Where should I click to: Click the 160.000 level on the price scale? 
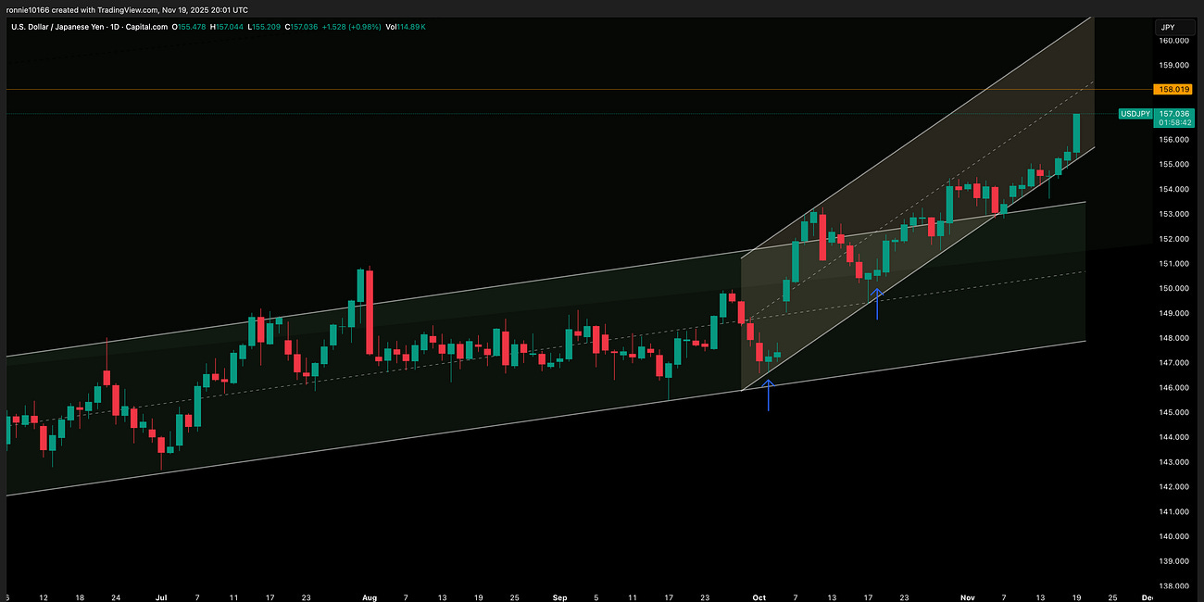tap(1173, 40)
